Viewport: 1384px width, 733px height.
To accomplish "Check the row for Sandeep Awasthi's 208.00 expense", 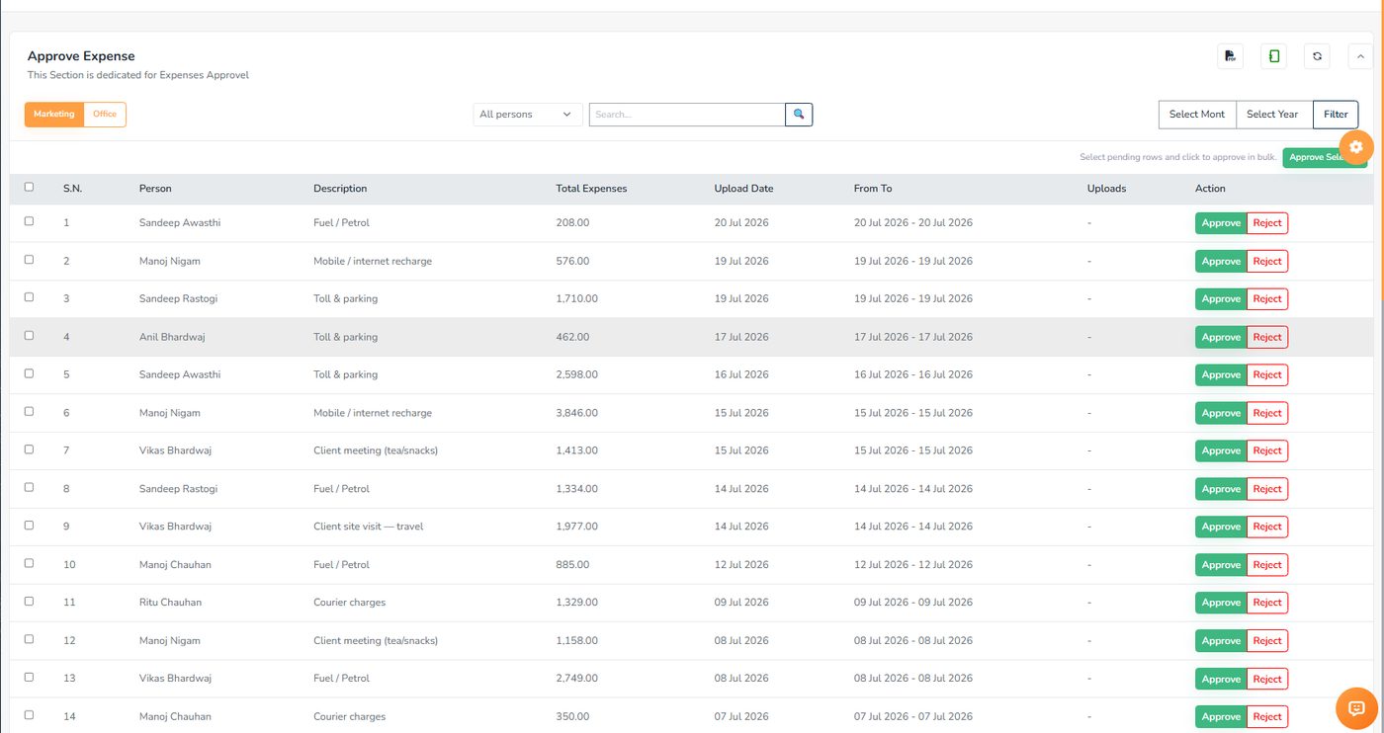I will click(x=29, y=221).
